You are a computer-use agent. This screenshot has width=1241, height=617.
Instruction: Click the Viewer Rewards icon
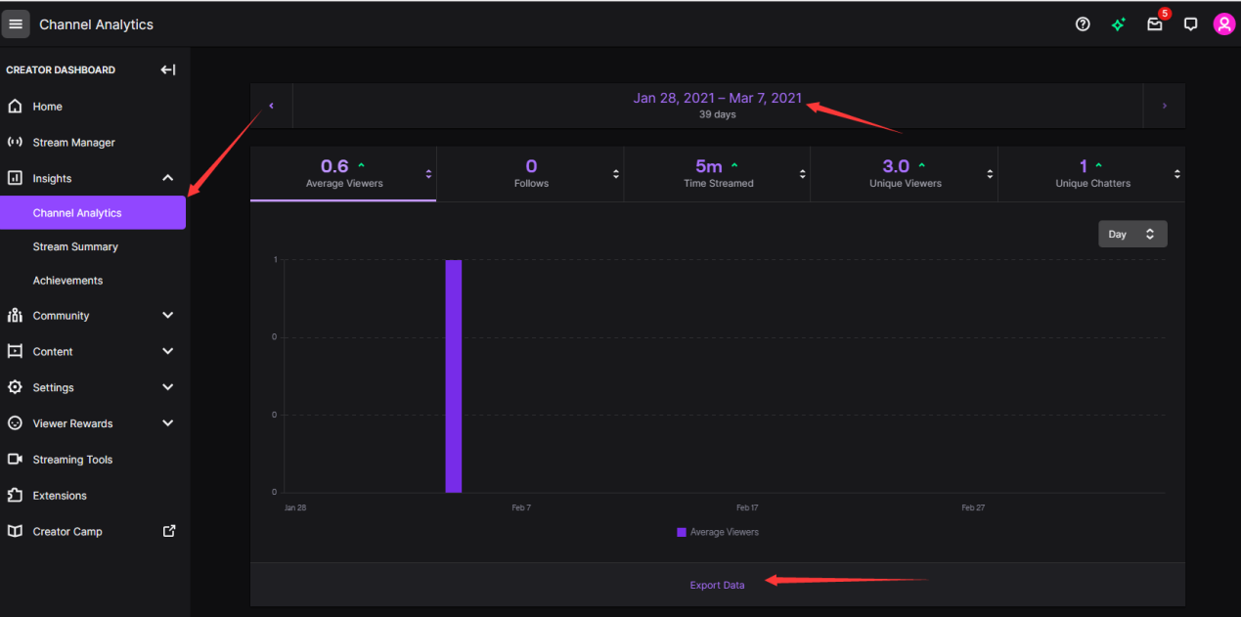click(15, 423)
